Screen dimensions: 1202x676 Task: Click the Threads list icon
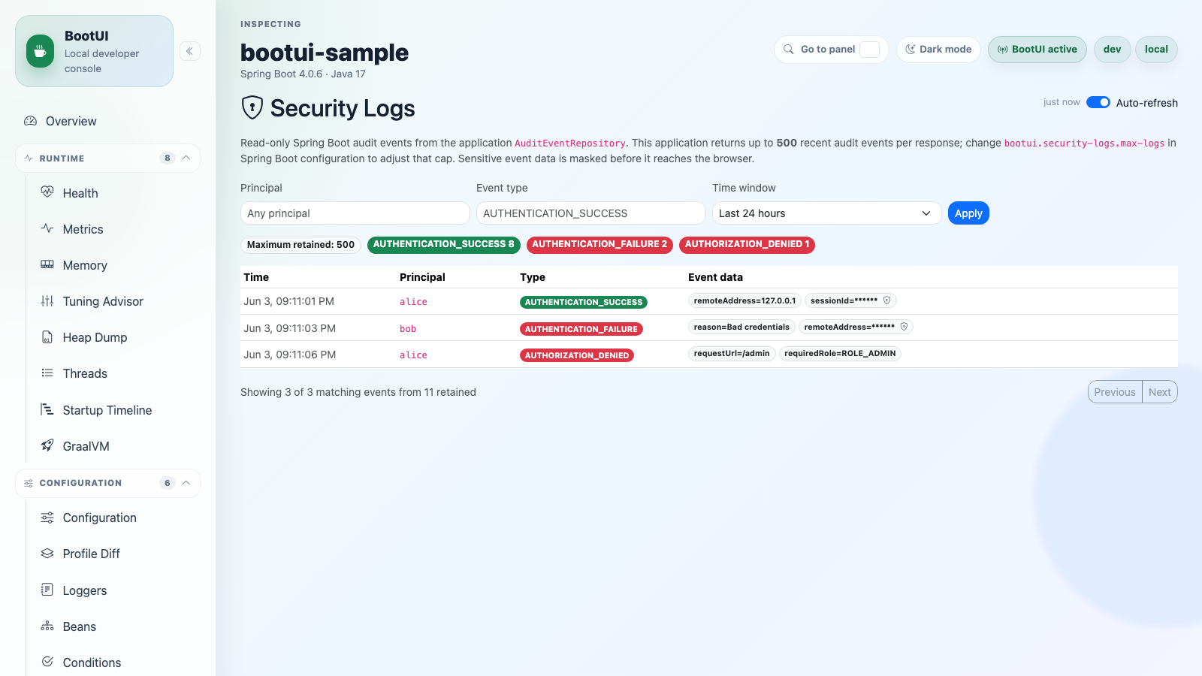47,373
